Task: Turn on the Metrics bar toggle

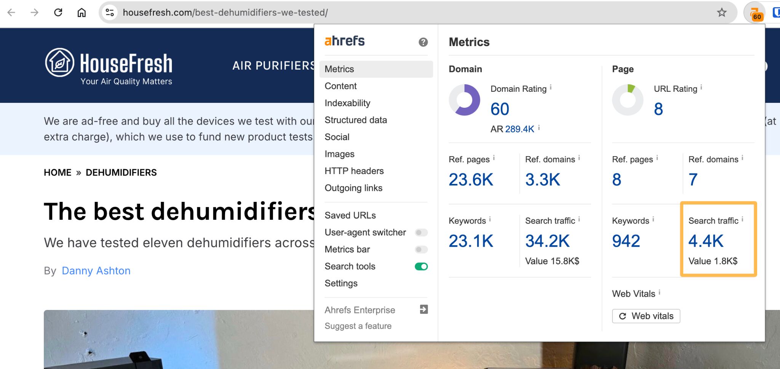Action: point(420,249)
